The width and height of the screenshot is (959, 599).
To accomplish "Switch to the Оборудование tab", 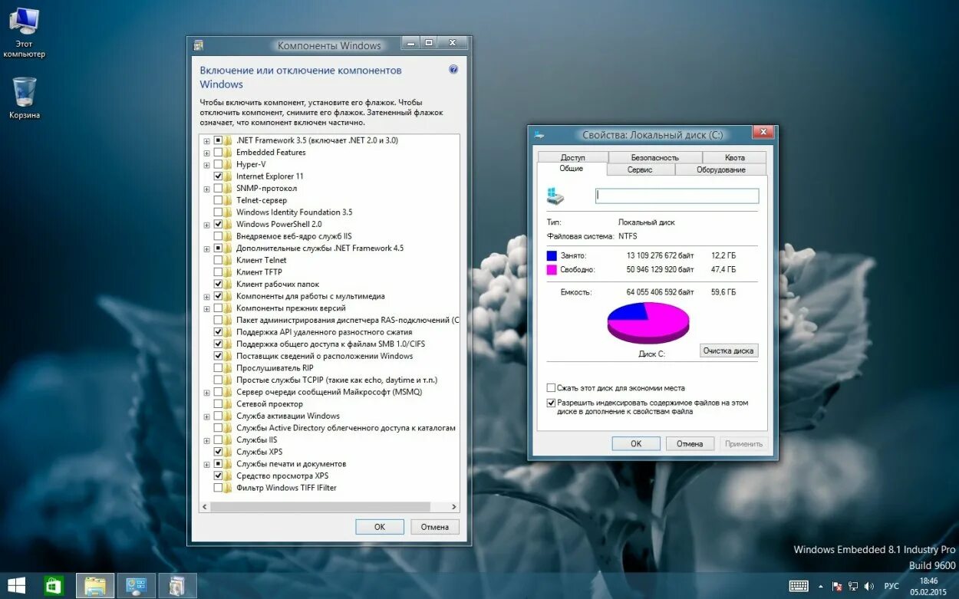I will pos(720,169).
